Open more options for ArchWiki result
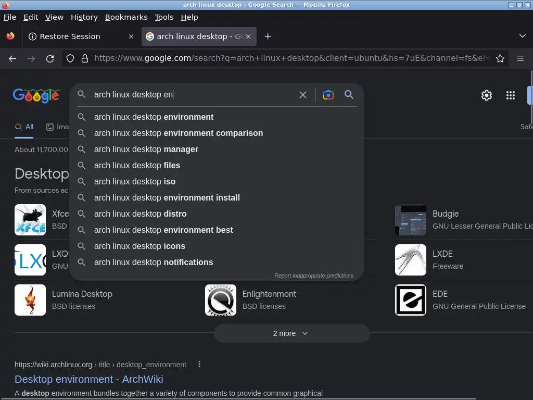Screen dimensions: 533x400 (x=199, y=364)
